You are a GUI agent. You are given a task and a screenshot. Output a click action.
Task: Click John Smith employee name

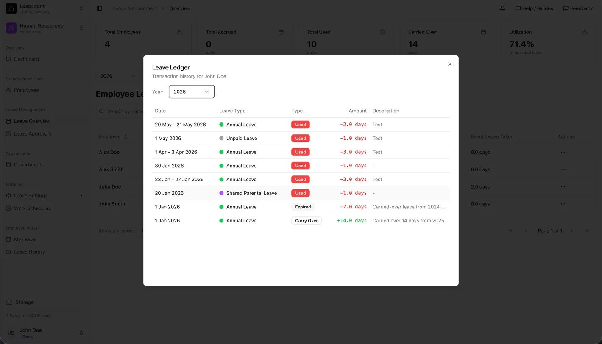pos(112,204)
